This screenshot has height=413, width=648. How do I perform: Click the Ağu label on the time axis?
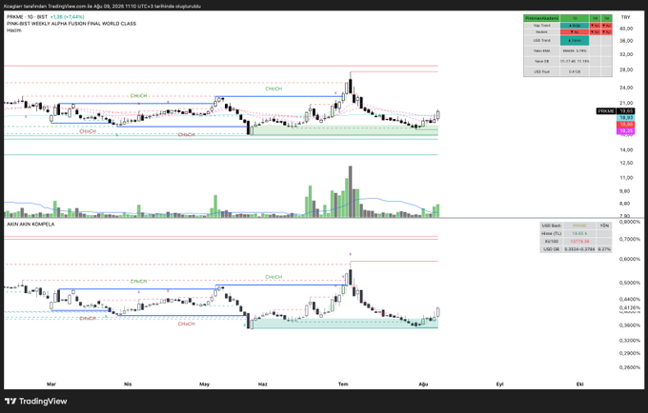click(423, 384)
